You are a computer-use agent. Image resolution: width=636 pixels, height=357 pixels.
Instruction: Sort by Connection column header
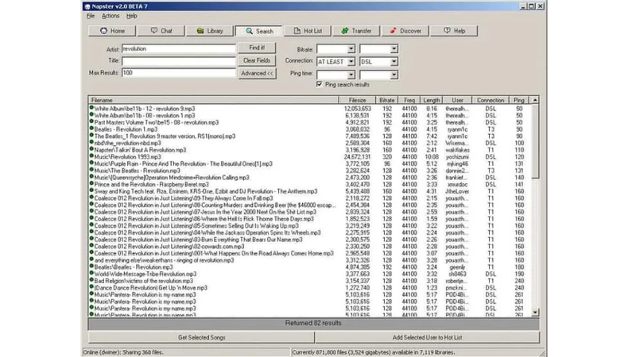coord(491,100)
